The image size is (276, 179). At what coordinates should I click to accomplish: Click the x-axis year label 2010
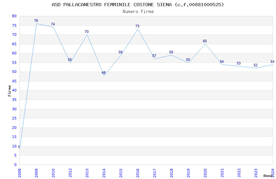pyautogui.click(x=53, y=173)
